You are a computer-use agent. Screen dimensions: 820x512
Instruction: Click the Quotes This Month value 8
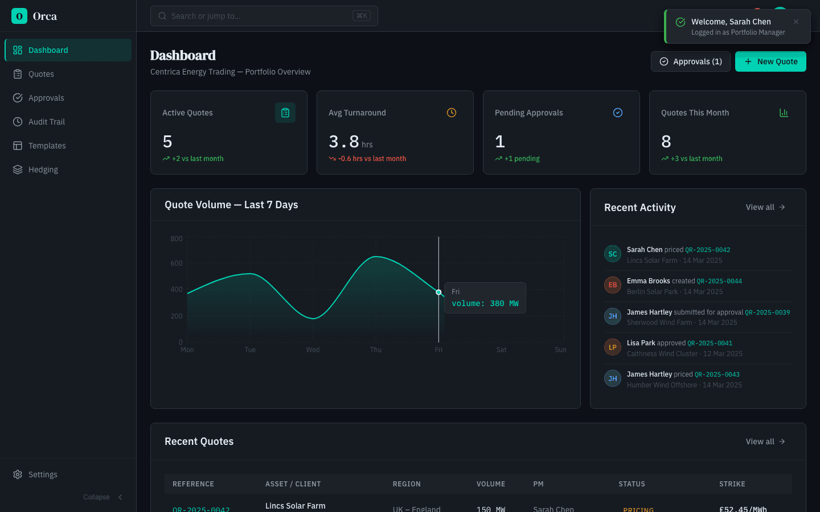[x=666, y=142]
